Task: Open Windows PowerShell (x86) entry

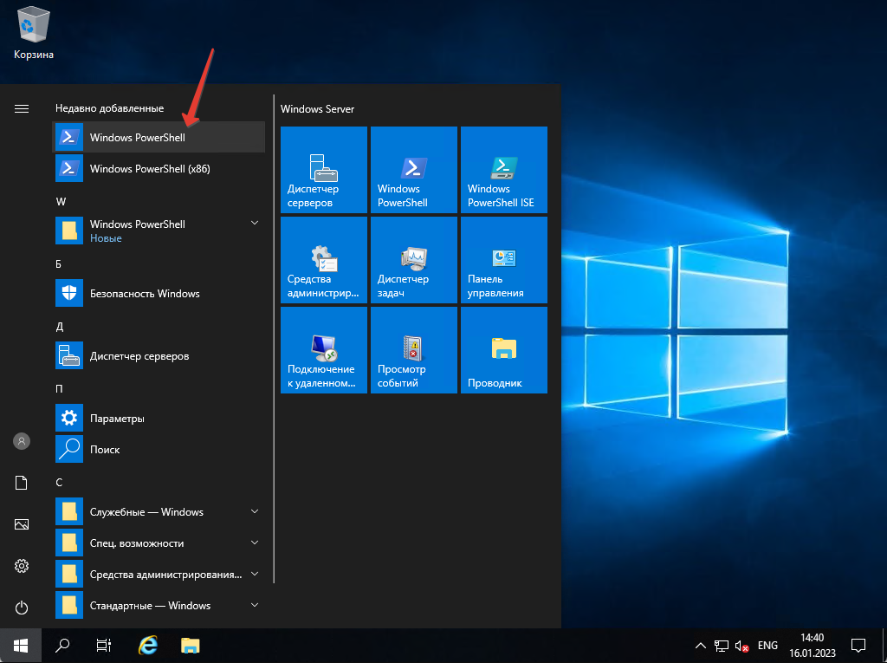Action: coord(159,168)
